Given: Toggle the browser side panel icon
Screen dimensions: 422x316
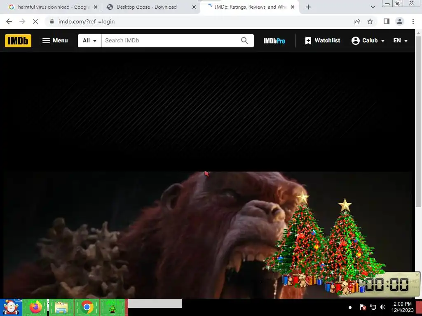Looking at the screenshot, I should tap(387, 21).
